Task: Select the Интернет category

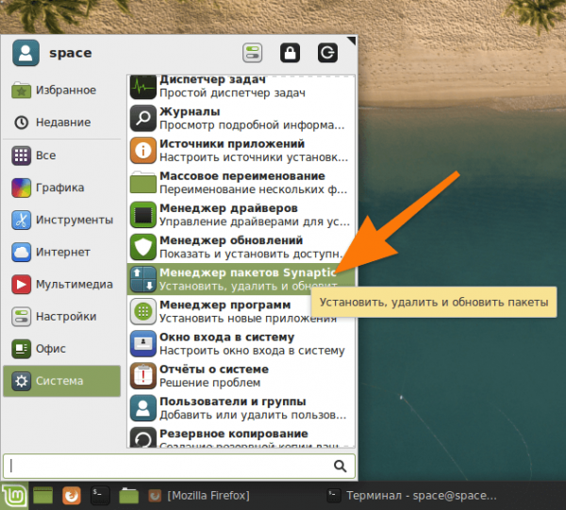Action: click(61, 252)
